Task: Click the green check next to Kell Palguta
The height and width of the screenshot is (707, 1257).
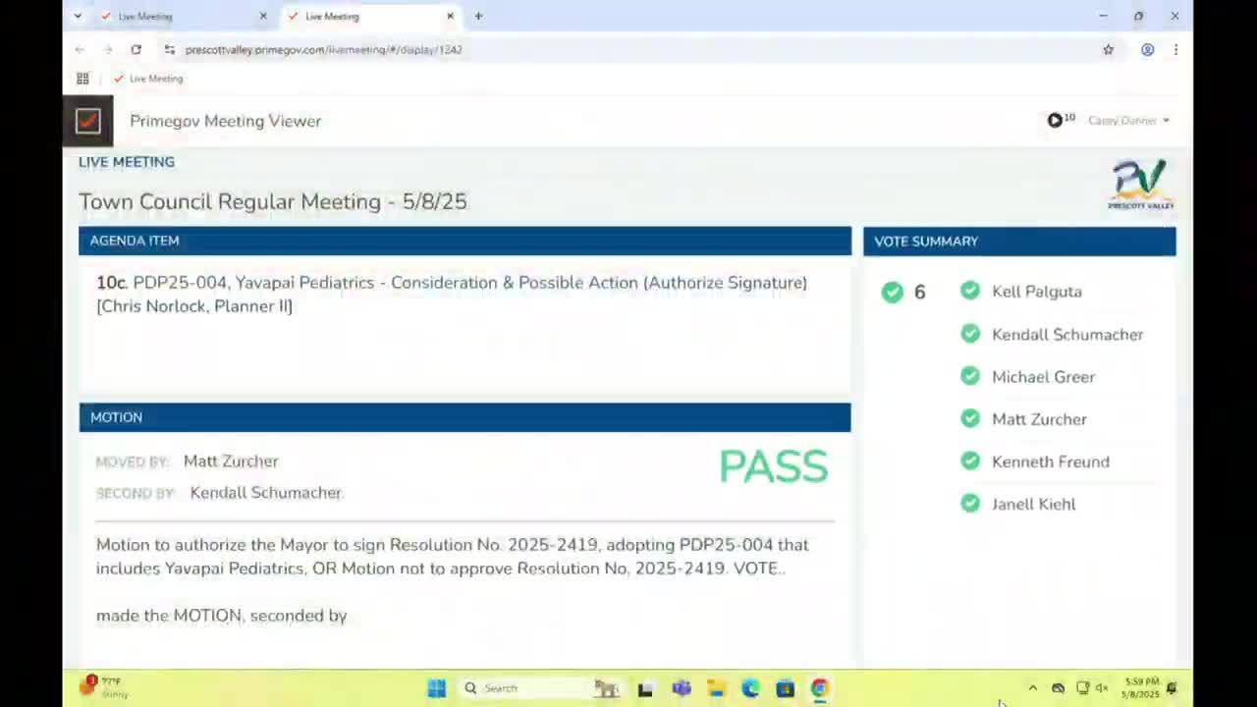Action: [970, 291]
